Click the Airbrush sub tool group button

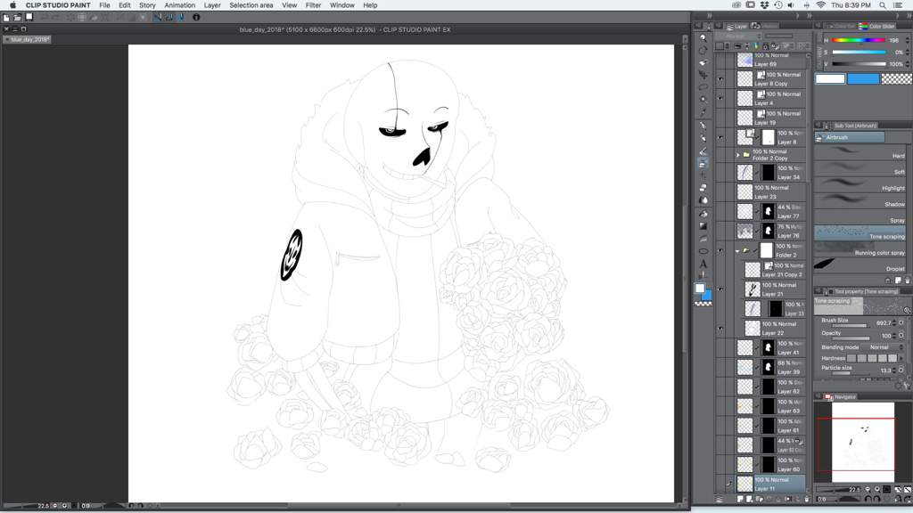click(x=850, y=137)
